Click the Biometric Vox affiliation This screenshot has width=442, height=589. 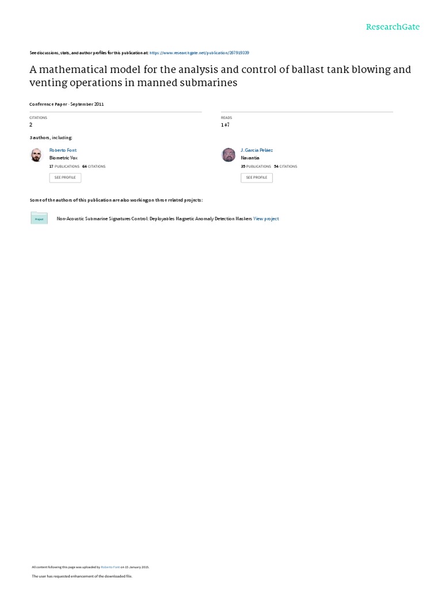tap(64, 158)
